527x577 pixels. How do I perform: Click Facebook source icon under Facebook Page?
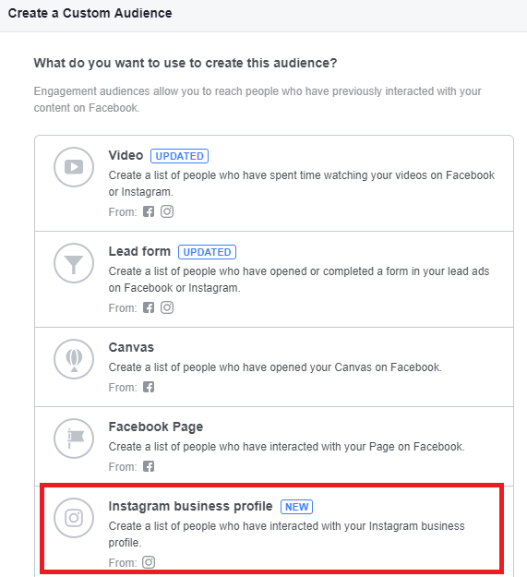(x=149, y=466)
